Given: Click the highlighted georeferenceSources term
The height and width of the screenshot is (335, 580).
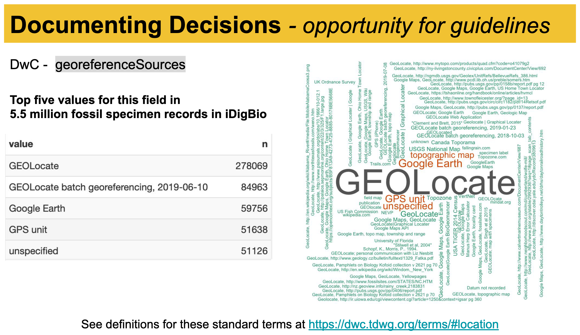Looking at the screenshot, I should (x=120, y=64).
